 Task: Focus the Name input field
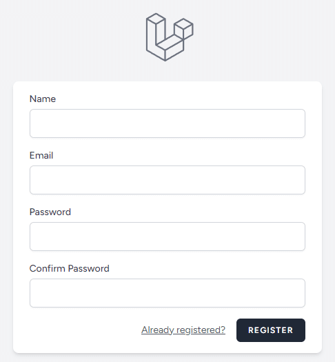click(x=167, y=123)
